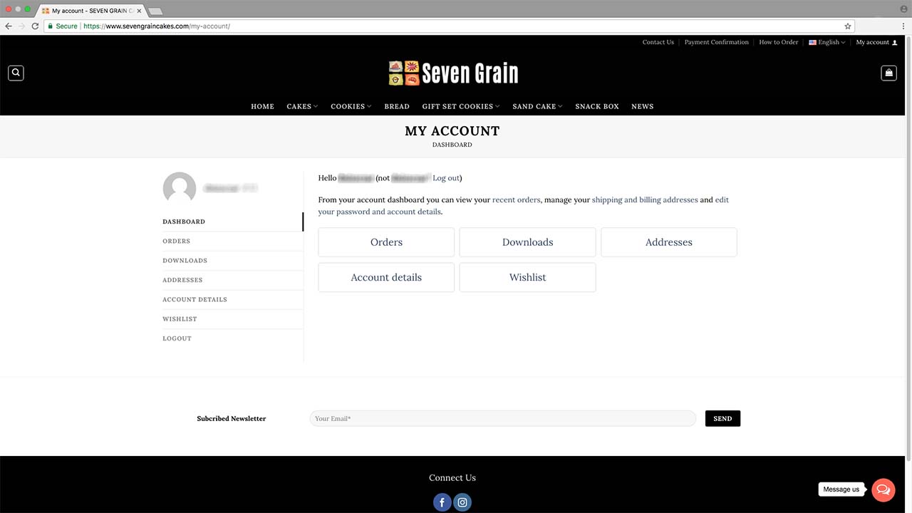Click the Your Email newsletter field

pyautogui.click(x=502, y=418)
